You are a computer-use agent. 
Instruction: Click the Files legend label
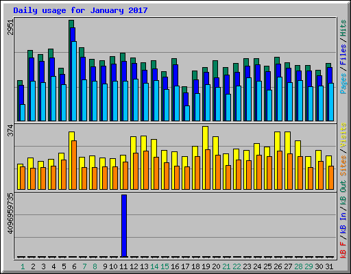[343, 55]
